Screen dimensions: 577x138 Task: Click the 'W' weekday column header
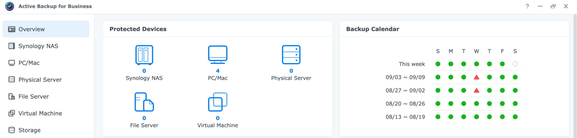477,51
